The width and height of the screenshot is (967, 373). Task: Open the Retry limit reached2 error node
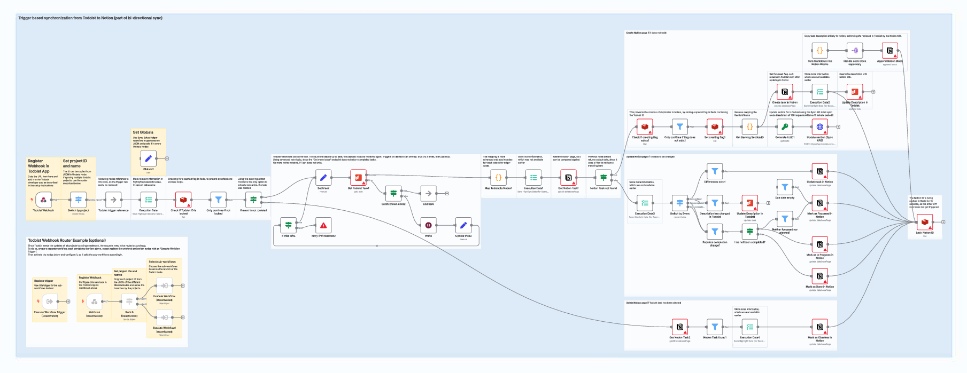click(323, 225)
